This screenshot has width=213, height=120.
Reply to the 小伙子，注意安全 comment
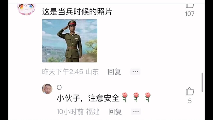click(x=115, y=112)
